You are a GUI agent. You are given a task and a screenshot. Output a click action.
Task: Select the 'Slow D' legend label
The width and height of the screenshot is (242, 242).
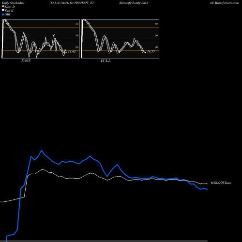10,7
